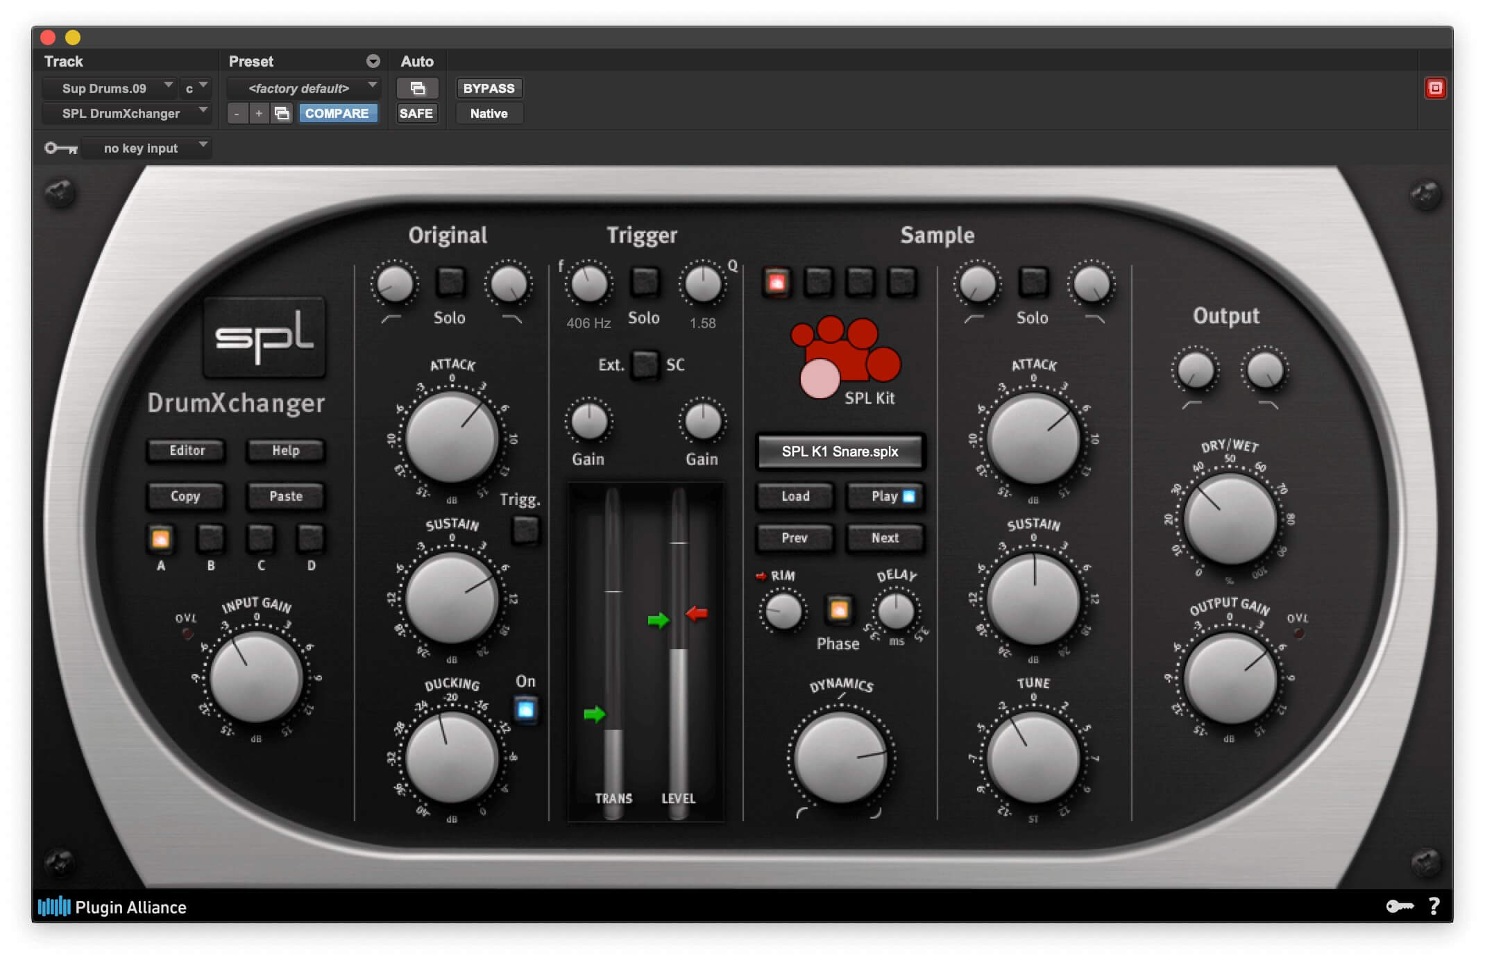Click the Copy button
Screen dimensions: 1485x960
pyautogui.click(x=186, y=496)
